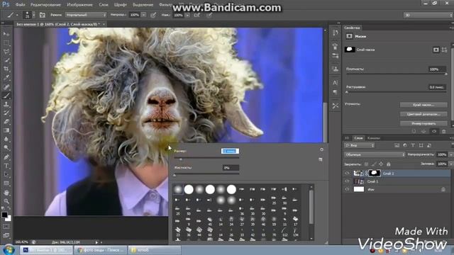The width and height of the screenshot is (454, 255).
Task: Toggle airbrush mode in options bar
Action: (x=197, y=15)
